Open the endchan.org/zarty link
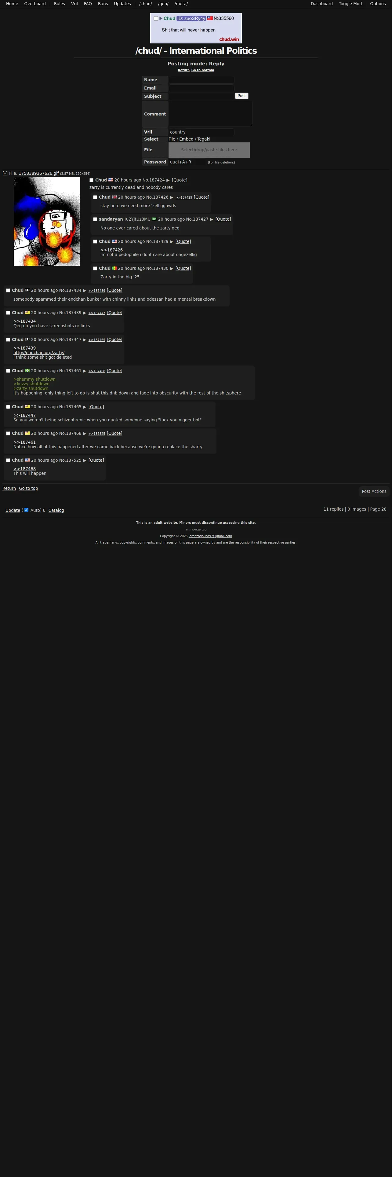The height and width of the screenshot is (1177, 392). point(39,353)
